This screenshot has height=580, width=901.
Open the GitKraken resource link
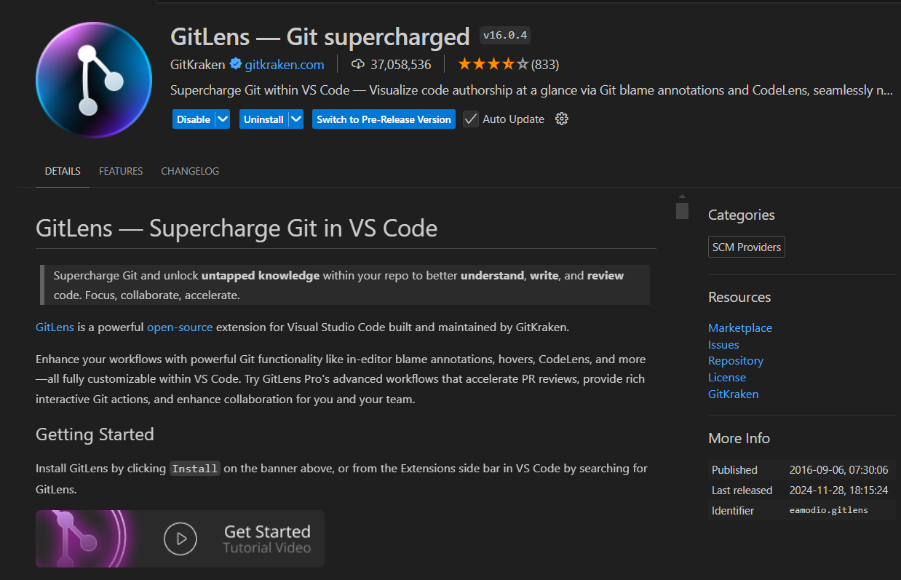(x=734, y=394)
